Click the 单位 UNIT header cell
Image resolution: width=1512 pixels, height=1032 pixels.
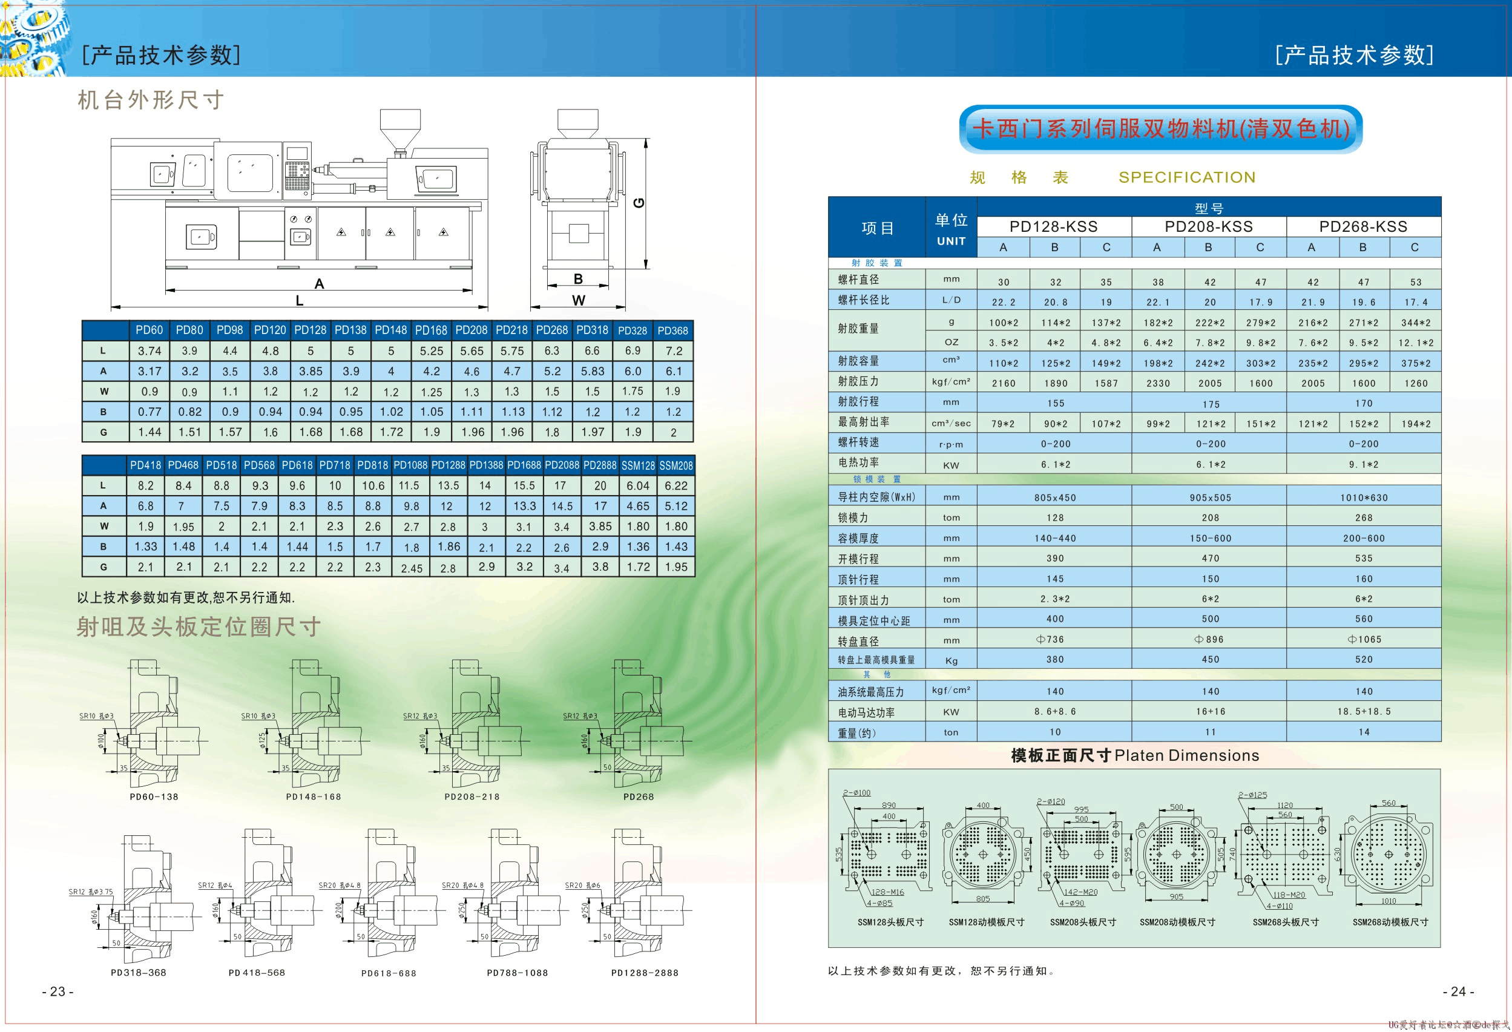tap(951, 227)
